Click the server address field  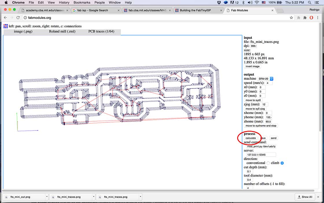(x=261, y=155)
